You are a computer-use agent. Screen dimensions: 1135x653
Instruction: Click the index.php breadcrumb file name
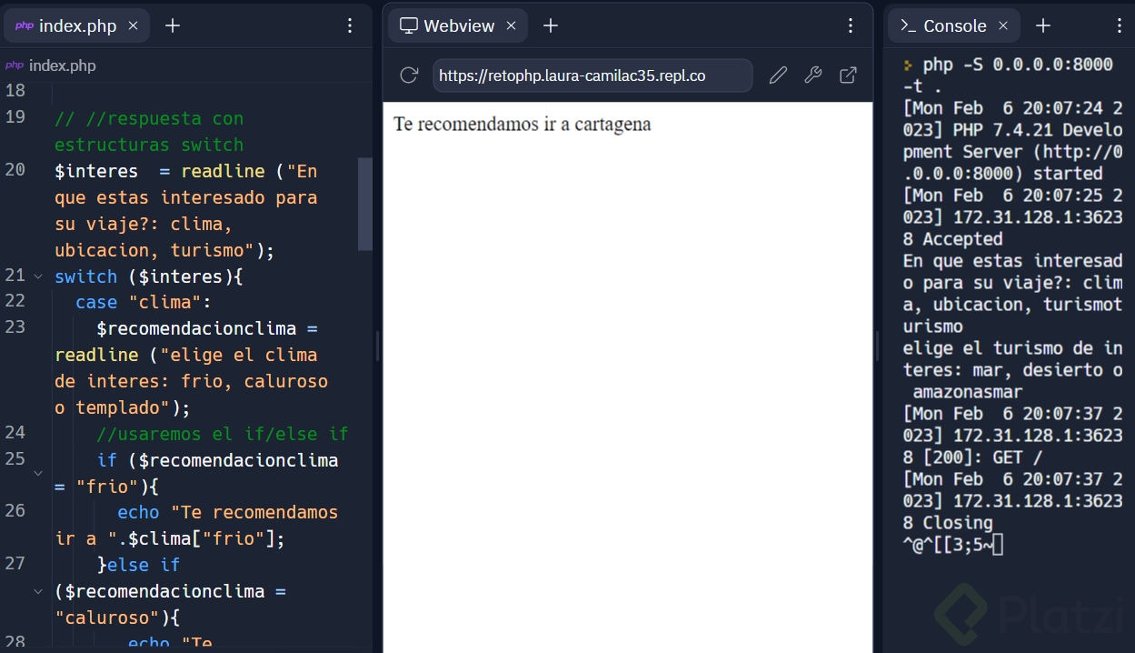pyautogui.click(x=62, y=65)
